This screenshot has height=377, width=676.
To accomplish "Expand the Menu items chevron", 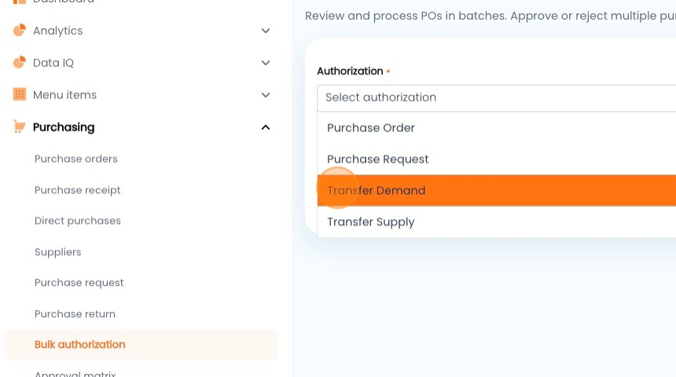I will point(266,95).
